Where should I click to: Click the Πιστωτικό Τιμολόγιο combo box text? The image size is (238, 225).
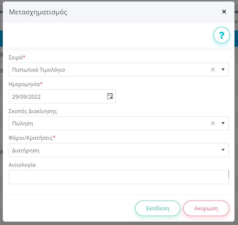pyautogui.click(x=39, y=70)
